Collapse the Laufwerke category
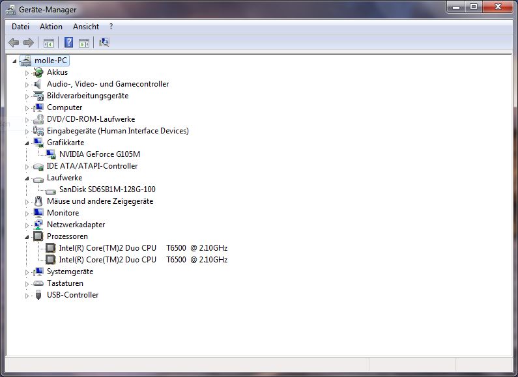This screenshot has width=518, height=377. [x=27, y=178]
